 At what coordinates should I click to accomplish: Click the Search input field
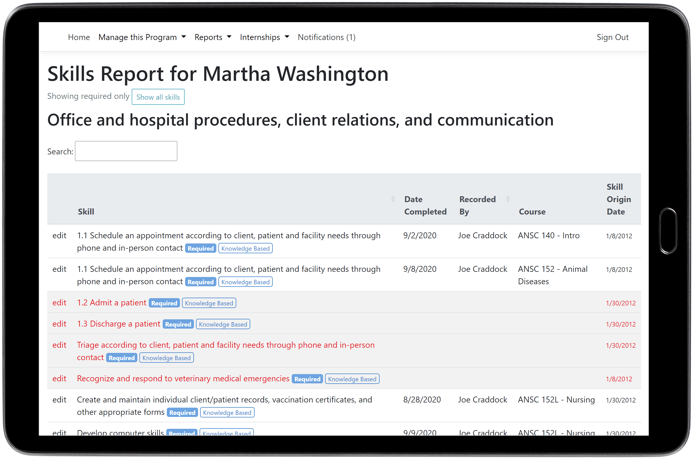point(125,151)
